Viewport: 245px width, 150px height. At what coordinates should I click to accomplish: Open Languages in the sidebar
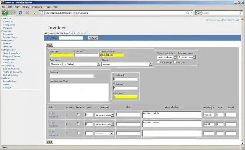click(9, 59)
